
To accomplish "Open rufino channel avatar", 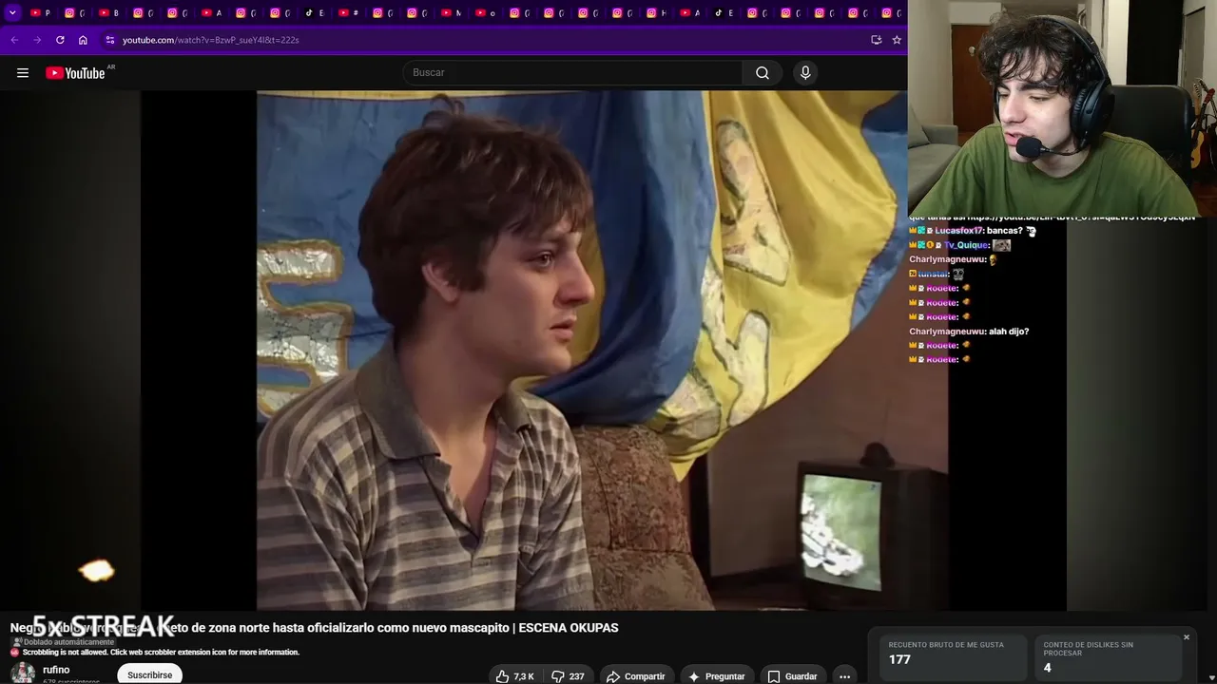I will click(22, 674).
